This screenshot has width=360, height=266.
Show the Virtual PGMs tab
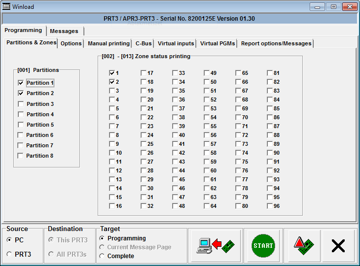tap(217, 43)
